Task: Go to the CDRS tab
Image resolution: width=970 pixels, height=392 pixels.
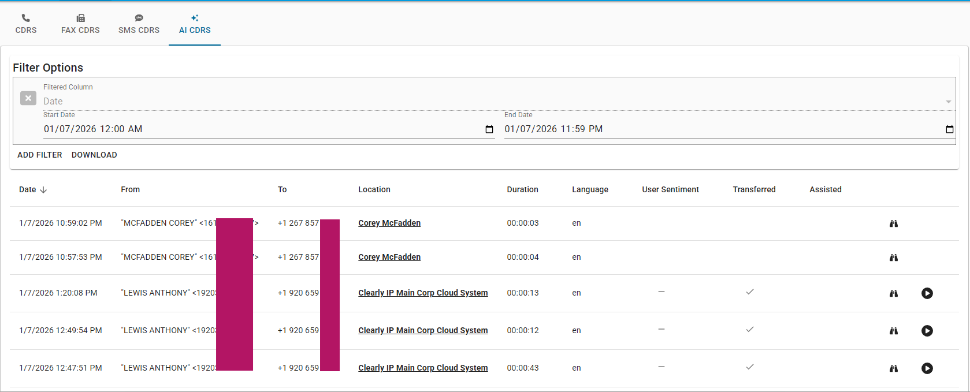Action: 26,24
